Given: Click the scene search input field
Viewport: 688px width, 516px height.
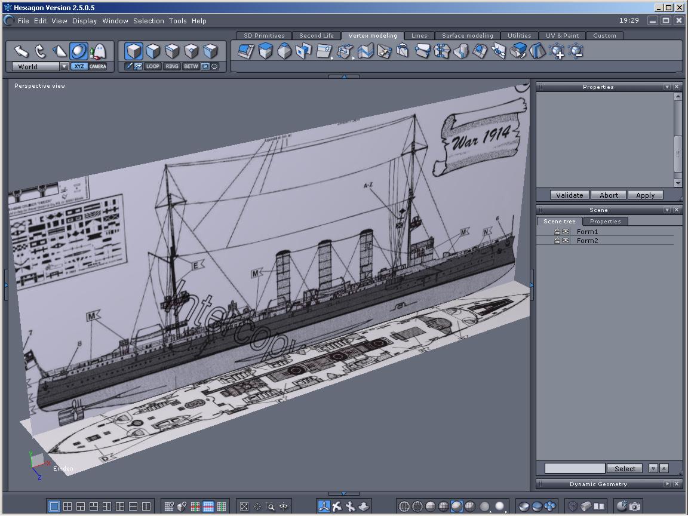Looking at the screenshot, I should click(x=575, y=469).
